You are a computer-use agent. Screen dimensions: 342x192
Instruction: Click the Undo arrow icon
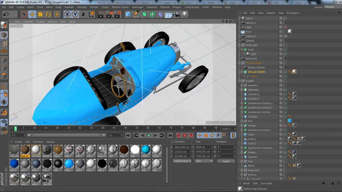tap(6, 14)
